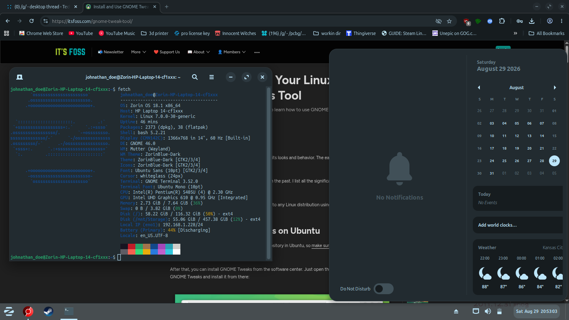The height and width of the screenshot is (320, 569).
Task: Open the Innocent Witches bookmark
Action: [x=235, y=33]
